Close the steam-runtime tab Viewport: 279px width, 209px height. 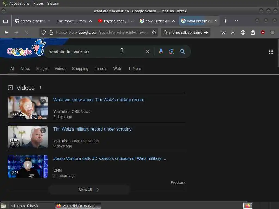[x=49, y=21]
